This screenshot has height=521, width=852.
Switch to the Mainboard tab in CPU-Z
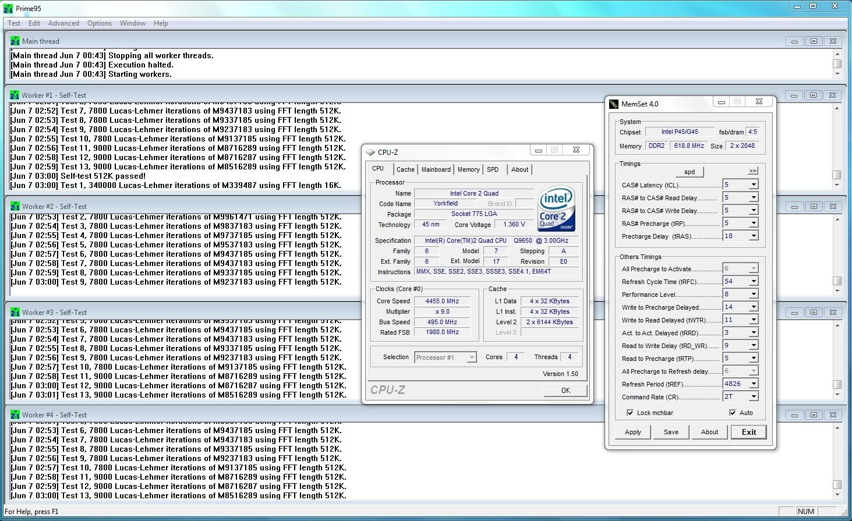point(436,169)
